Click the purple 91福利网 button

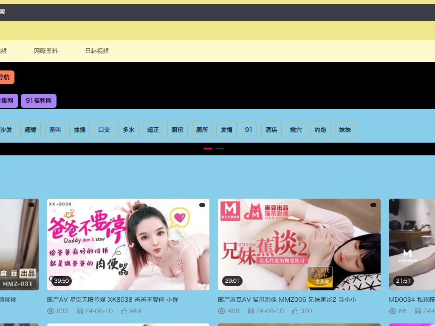point(39,101)
